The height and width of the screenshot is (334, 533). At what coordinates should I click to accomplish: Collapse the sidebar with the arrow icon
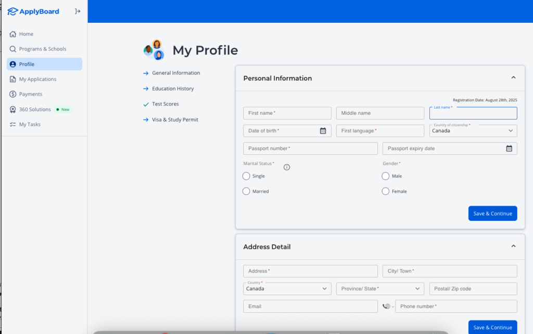coord(77,10)
